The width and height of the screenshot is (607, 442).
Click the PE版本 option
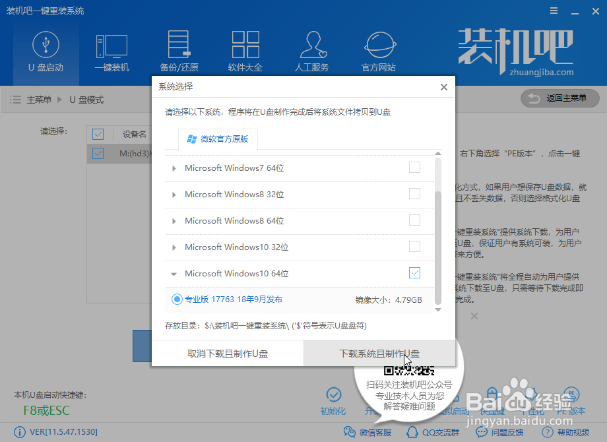(x=571, y=401)
